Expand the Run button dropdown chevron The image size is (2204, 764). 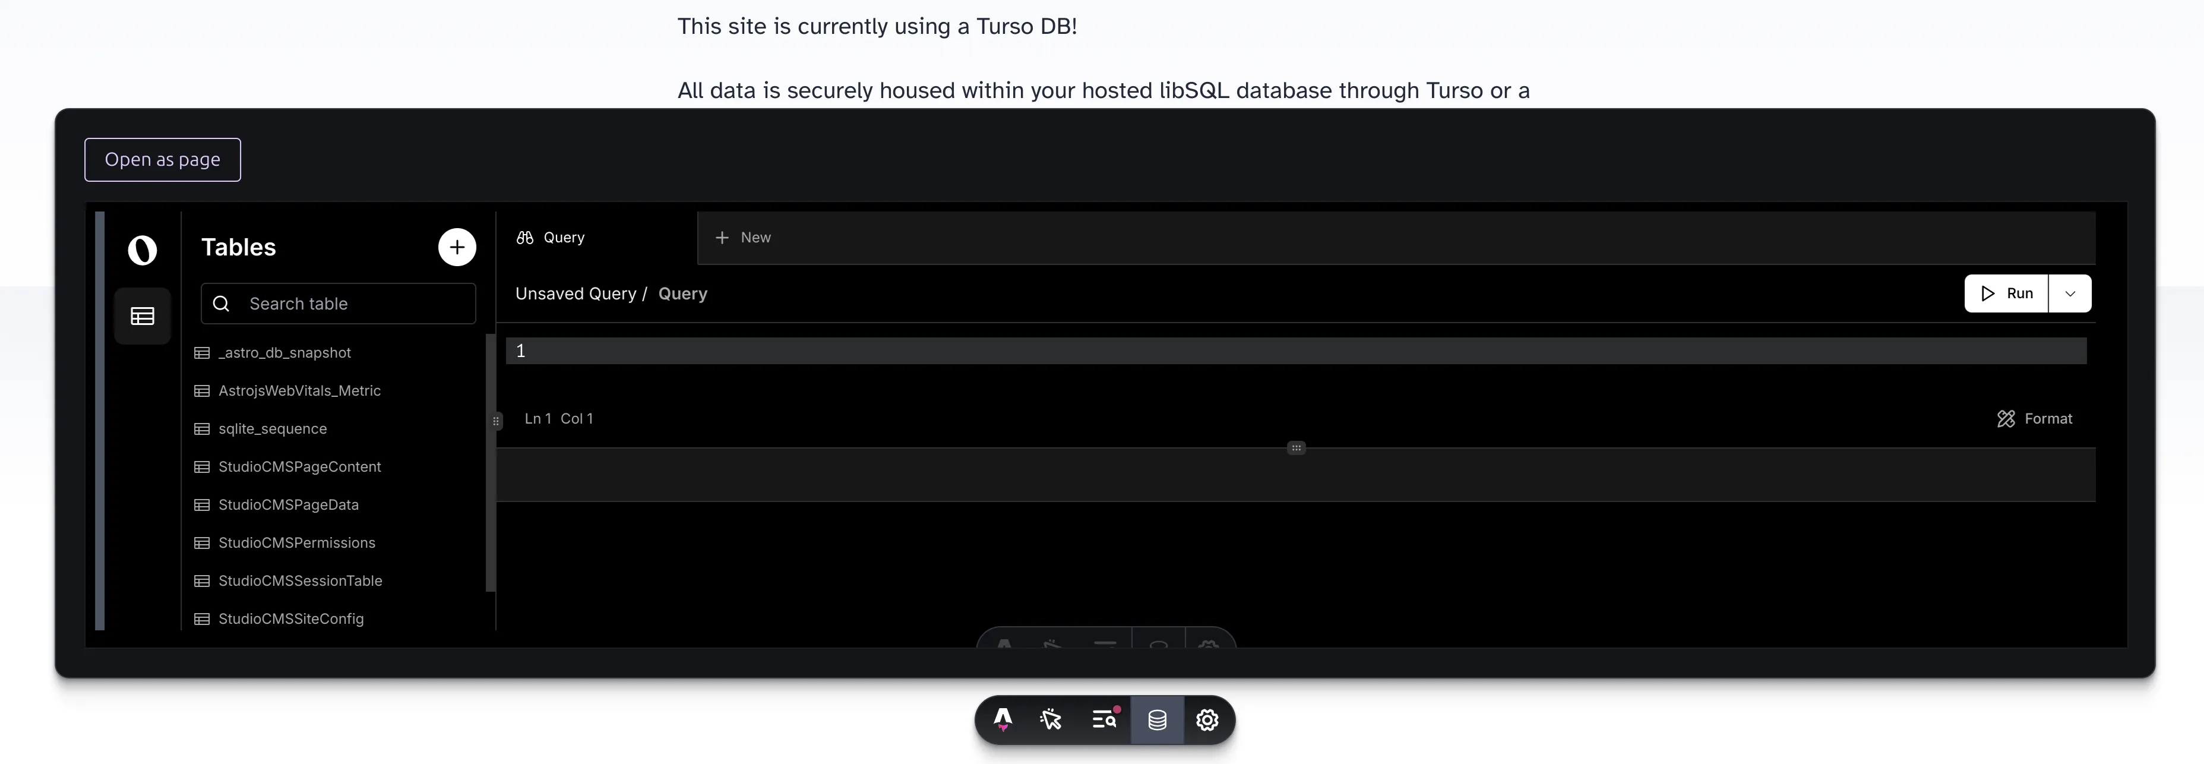tap(2070, 293)
